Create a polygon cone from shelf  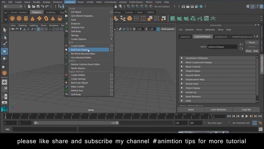33,18
